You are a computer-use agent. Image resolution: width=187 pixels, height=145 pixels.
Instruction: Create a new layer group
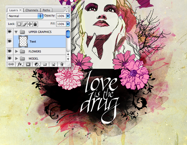point(45,64)
